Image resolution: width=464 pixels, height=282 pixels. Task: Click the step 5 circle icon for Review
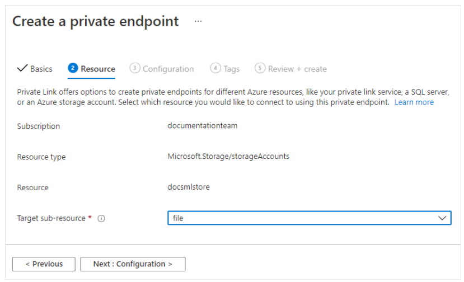[260, 68]
